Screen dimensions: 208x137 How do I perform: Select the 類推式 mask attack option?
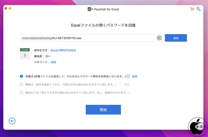pos(21,84)
